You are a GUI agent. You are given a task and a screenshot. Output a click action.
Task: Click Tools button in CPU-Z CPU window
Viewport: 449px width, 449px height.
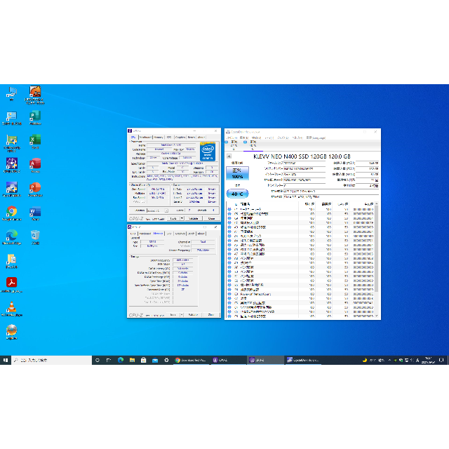pos(173,218)
